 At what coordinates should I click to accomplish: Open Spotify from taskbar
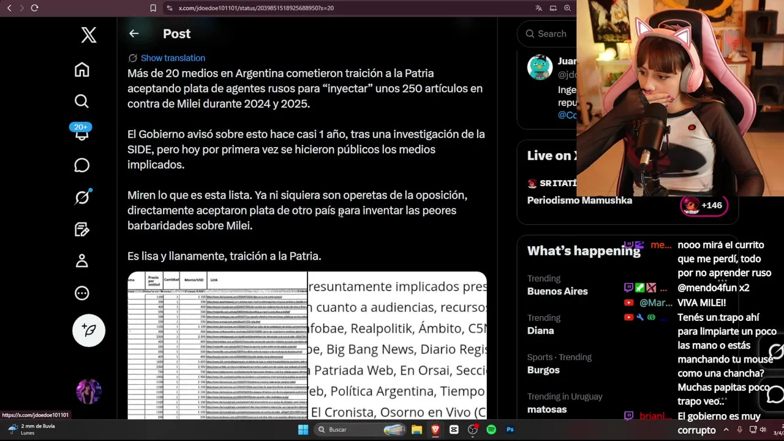[491, 429]
